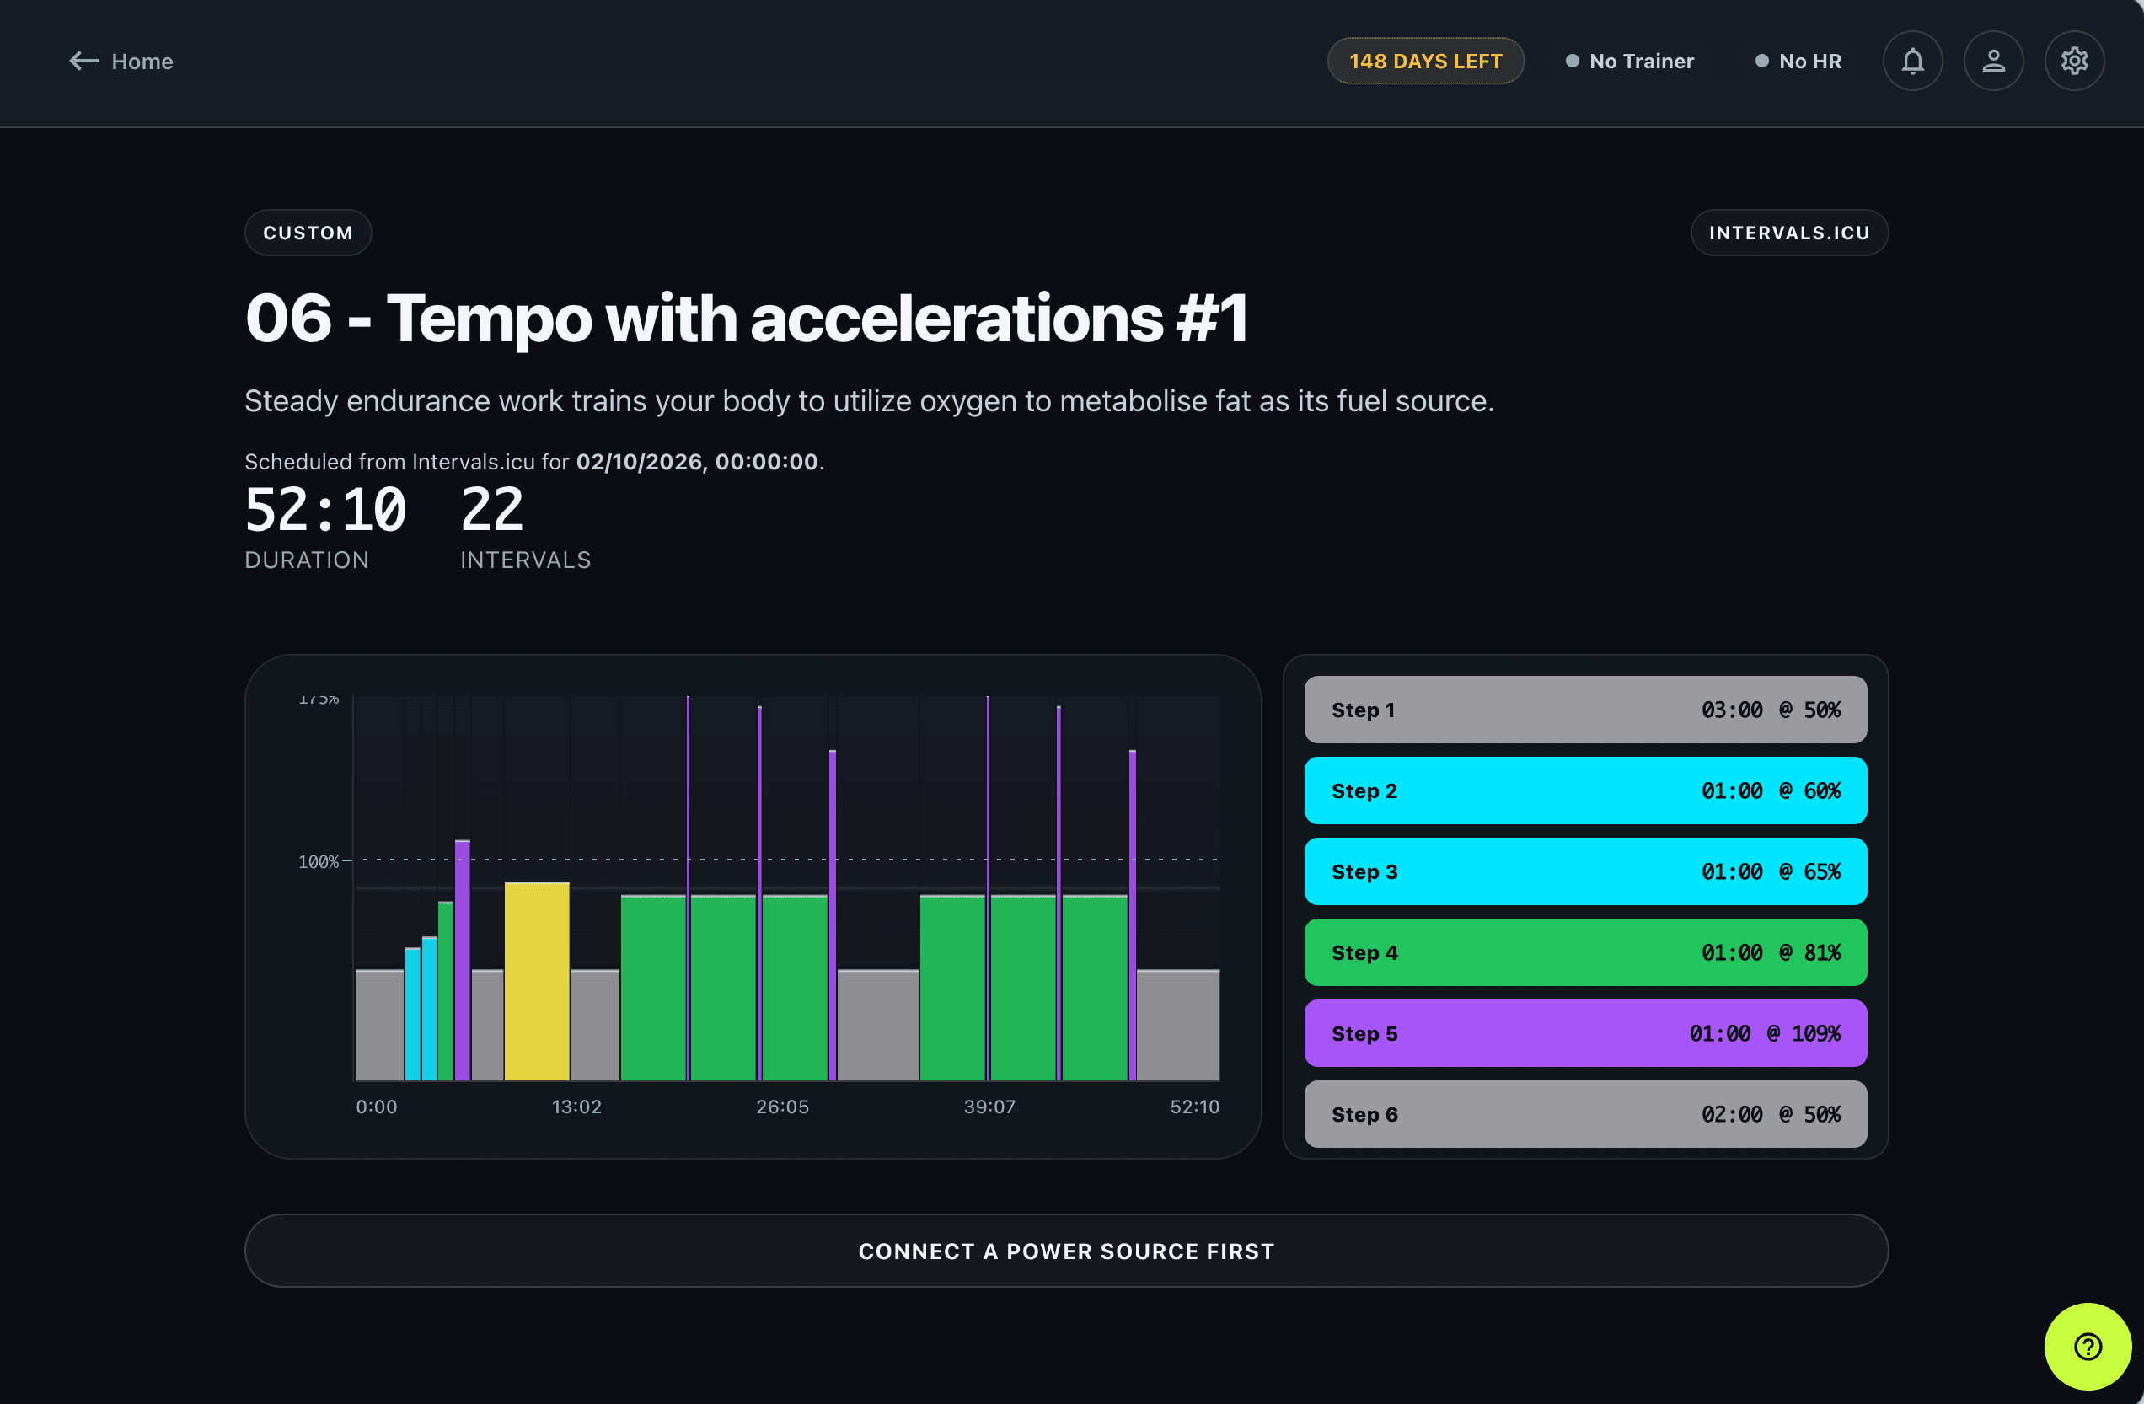Click the CUSTOM tag

pos(308,233)
